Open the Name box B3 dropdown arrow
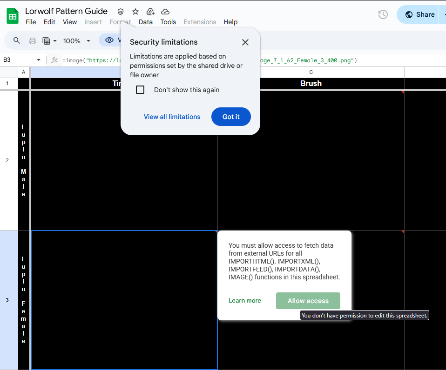The image size is (446, 370). click(x=39, y=60)
